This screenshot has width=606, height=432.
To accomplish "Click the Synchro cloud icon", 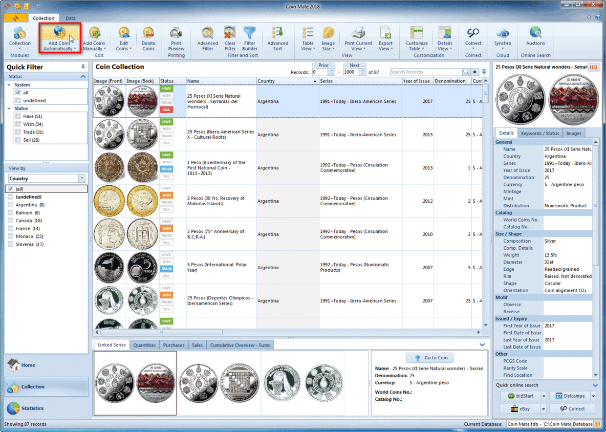I will [x=503, y=34].
